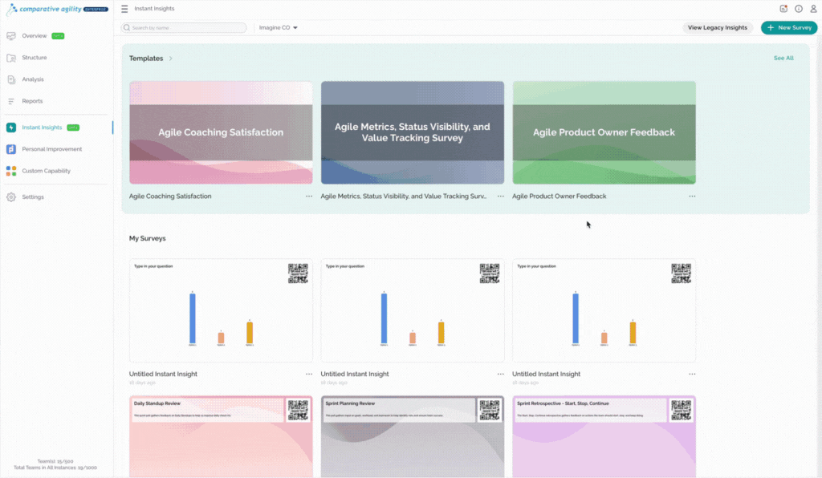Screen dimensions: 822x478
Task: Click the info help icon in header
Action: pos(799,8)
